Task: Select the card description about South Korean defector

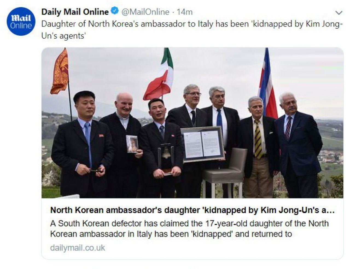Action: coord(189,229)
